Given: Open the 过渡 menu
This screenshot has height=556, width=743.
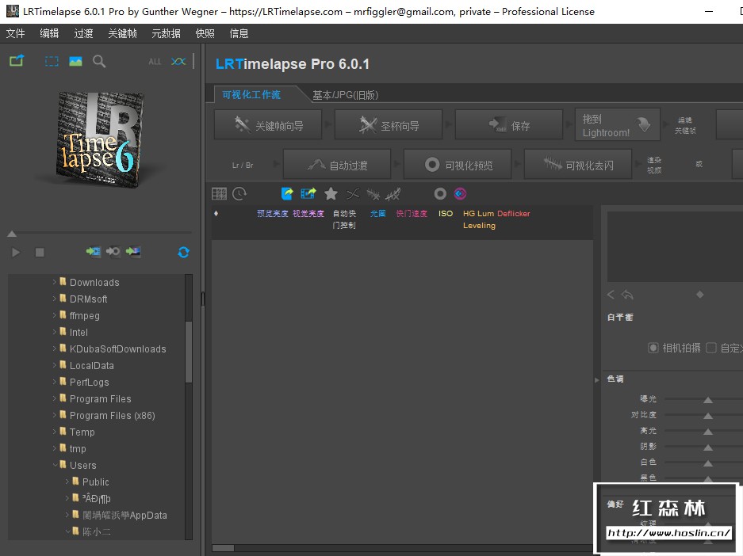Looking at the screenshot, I should 83,33.
